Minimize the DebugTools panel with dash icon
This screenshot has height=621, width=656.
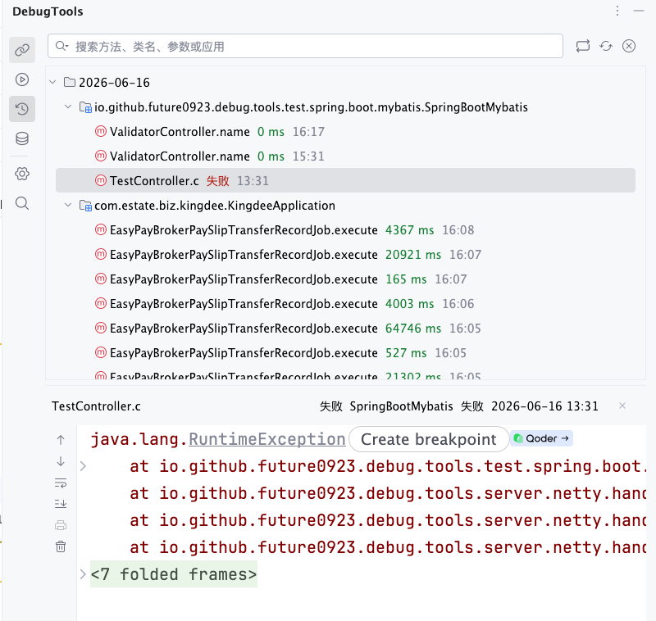(639, 11)
